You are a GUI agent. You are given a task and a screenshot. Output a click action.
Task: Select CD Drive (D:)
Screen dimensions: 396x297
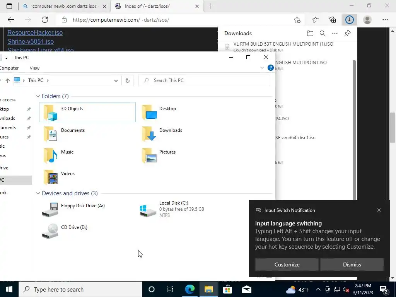[65, 231]
